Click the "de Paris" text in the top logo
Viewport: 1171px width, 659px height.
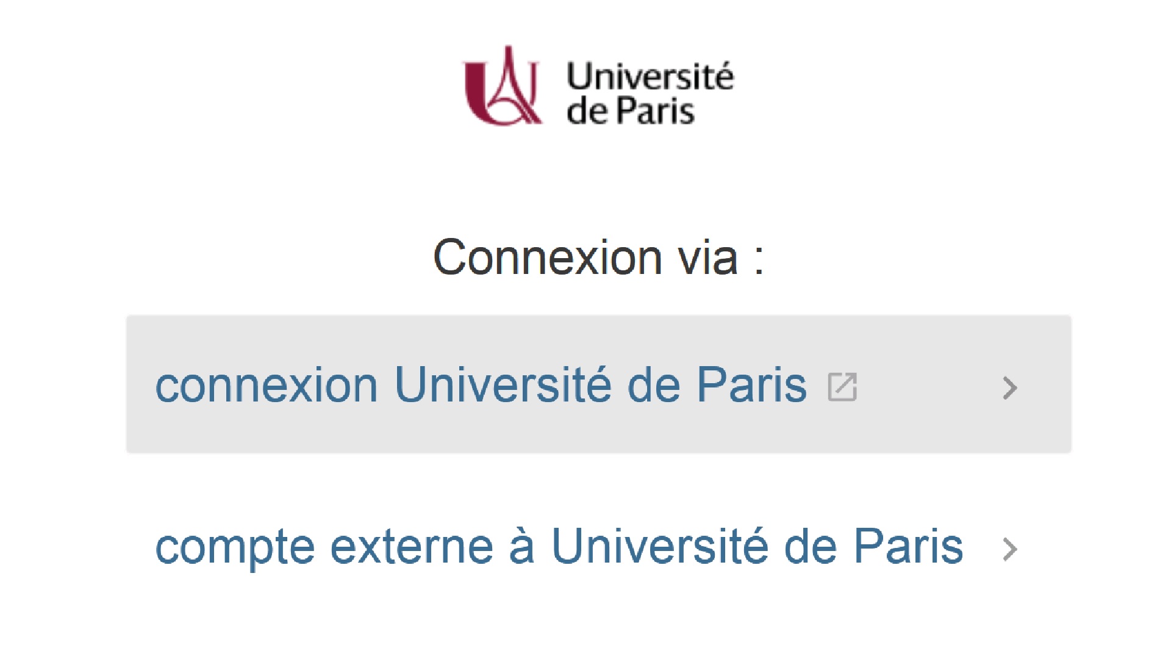point(631,111)
